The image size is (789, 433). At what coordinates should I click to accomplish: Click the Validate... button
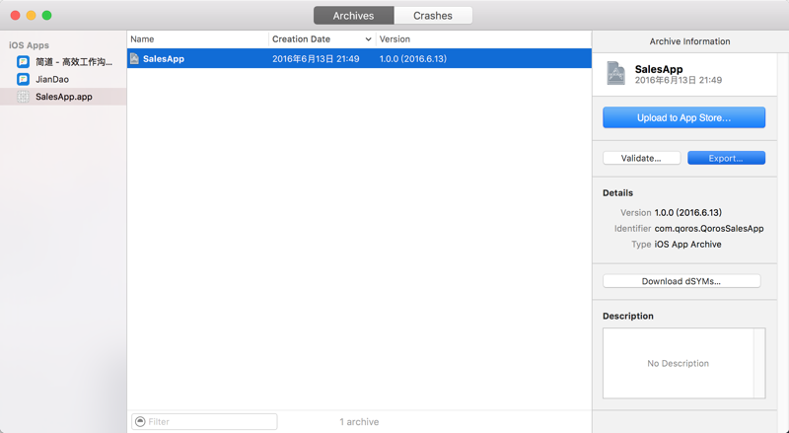click(x=641, y=158)
